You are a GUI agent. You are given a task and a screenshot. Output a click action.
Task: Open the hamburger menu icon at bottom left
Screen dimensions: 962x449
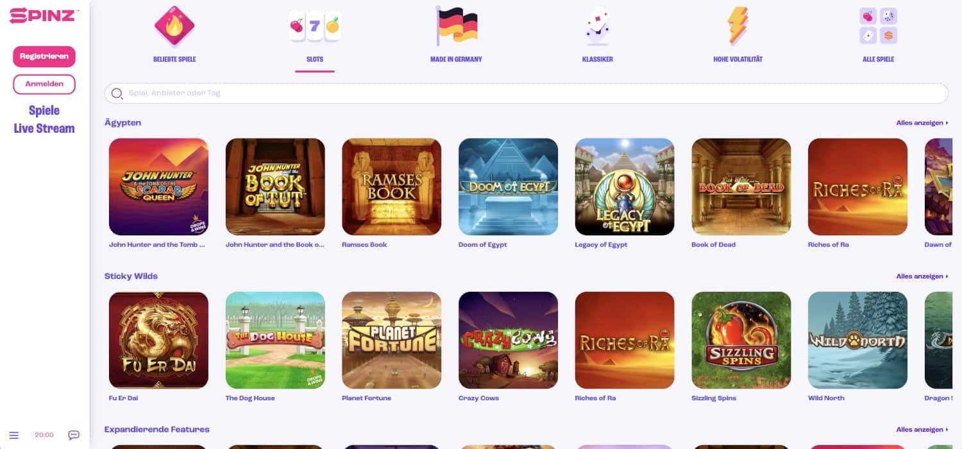click(14, 435)
